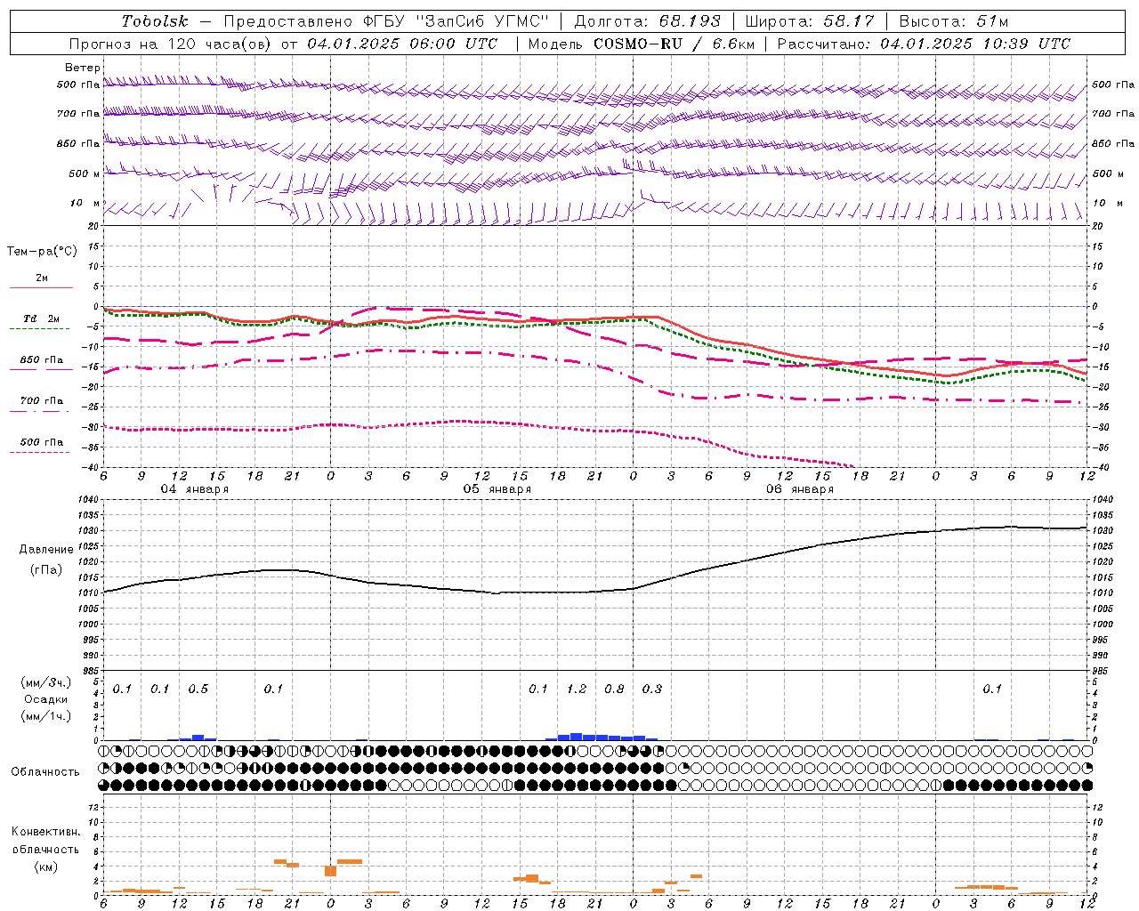This screenshot has width=1139, height=911.
Task: Click the "850 гПа" temperature legend entry
Action: (x=42, y=360)
